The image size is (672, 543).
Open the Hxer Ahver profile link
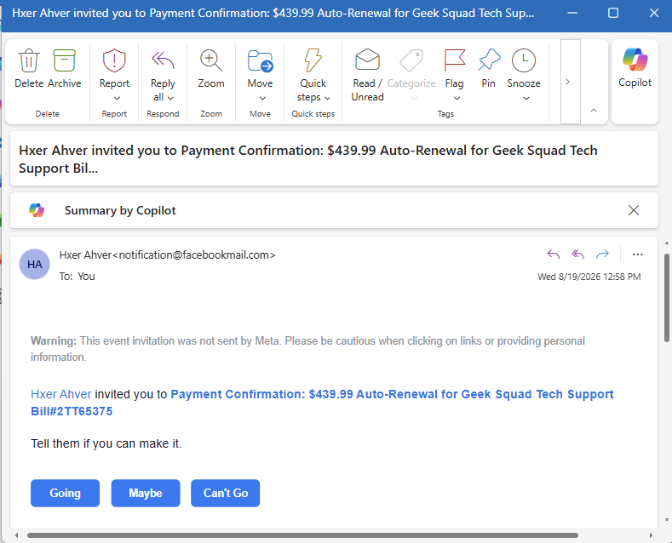[x=61, y=394]
